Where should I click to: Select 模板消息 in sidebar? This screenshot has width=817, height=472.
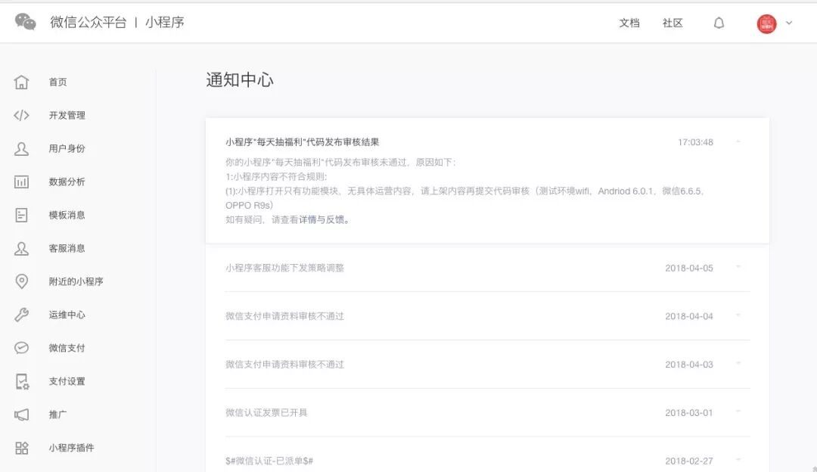click(x=67, y=215)
